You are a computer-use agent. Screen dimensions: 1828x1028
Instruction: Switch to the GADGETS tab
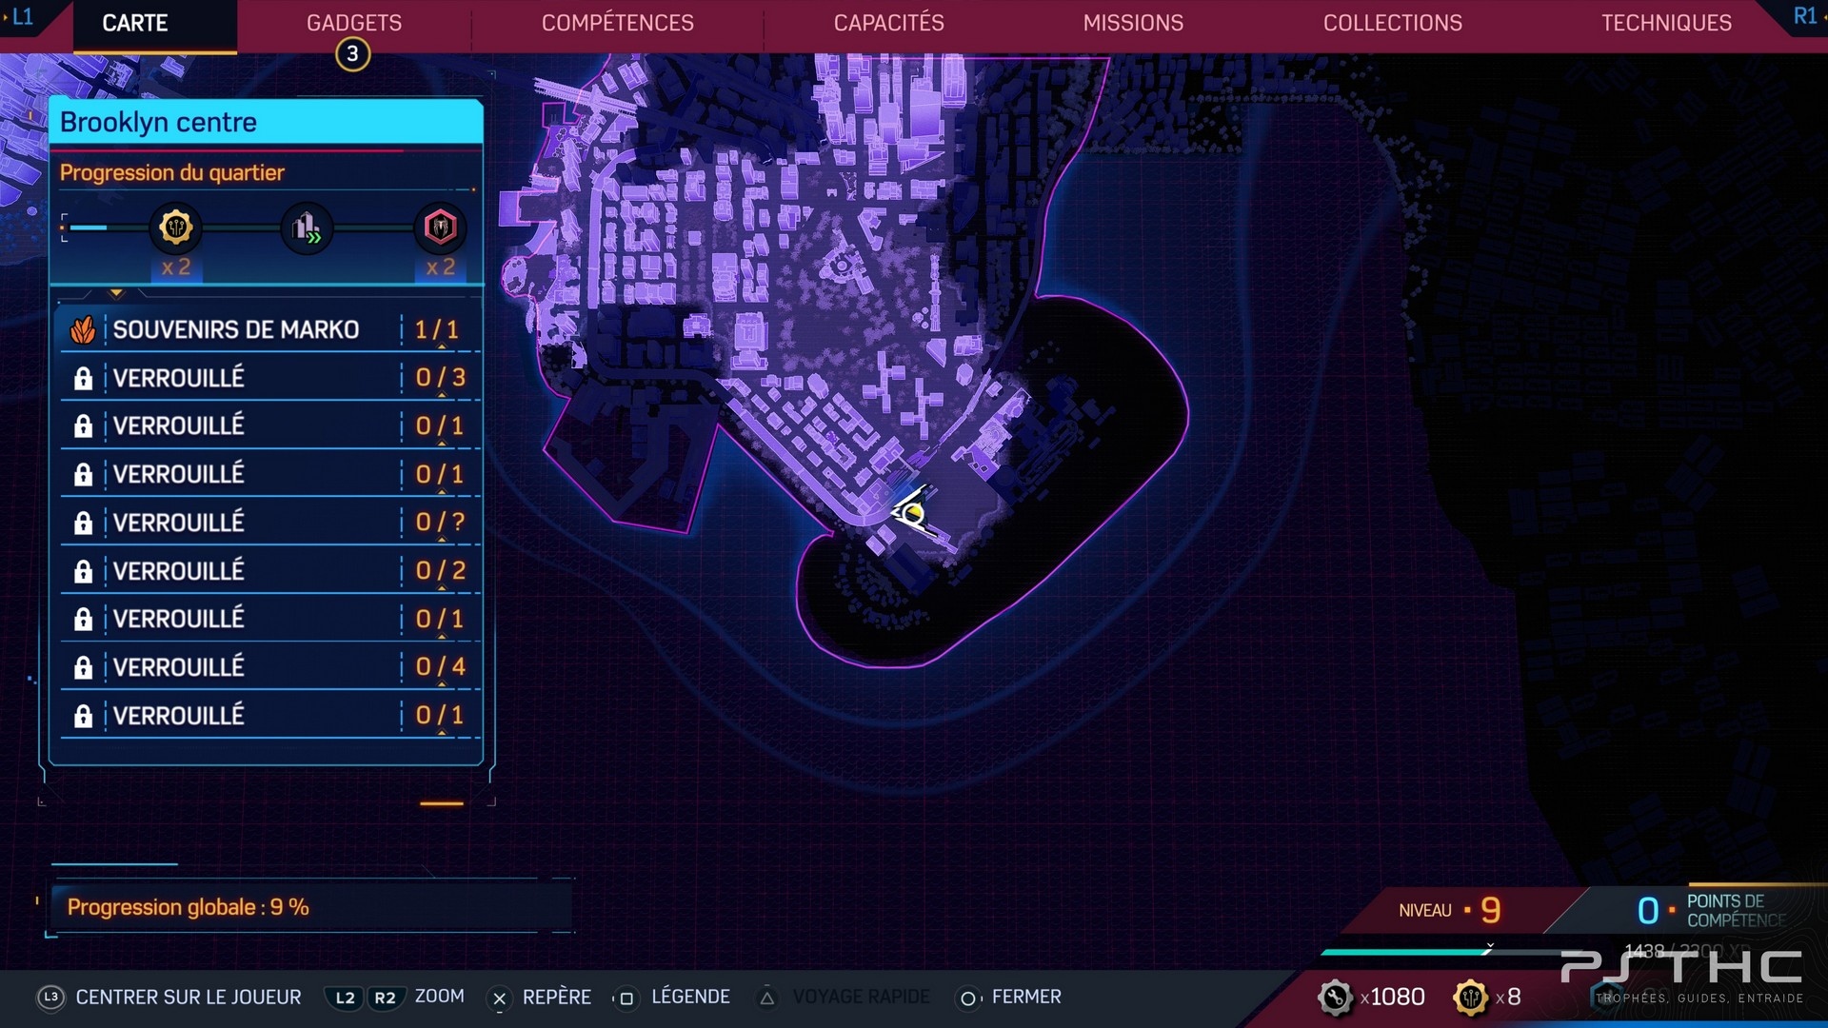click(354, 23)
